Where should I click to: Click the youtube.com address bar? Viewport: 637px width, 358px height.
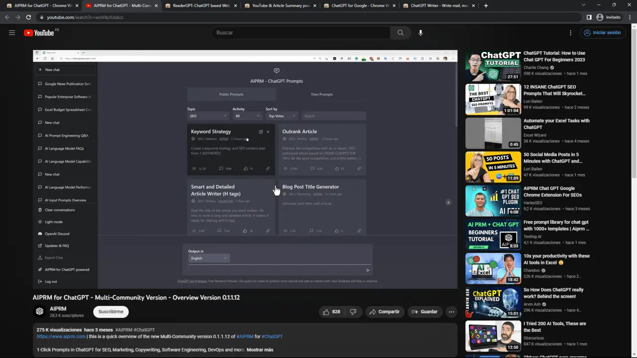(x=309, y=17)
